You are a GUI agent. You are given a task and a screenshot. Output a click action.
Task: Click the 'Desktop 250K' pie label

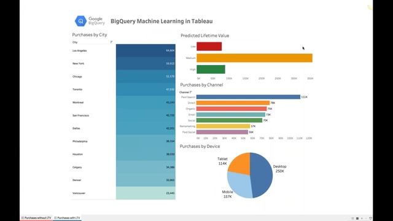pyautogui.click(x=280, y=169)
